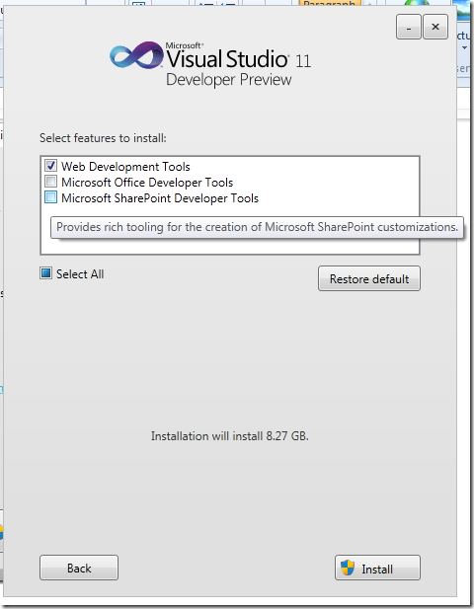Click the 'Select features to install:' text

pos(103,138)
